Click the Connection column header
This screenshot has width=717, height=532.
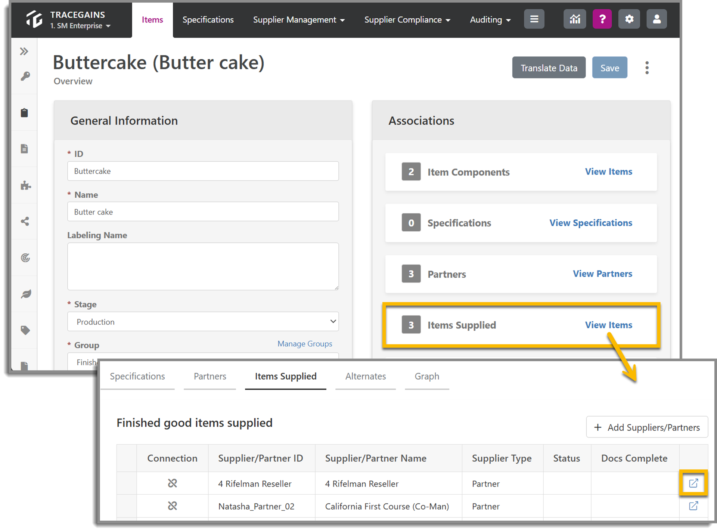(172, 458)
